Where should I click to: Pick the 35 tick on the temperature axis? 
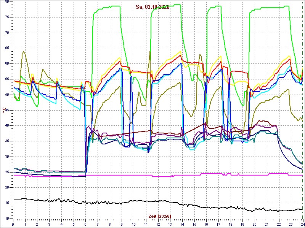tap(6, 141)
